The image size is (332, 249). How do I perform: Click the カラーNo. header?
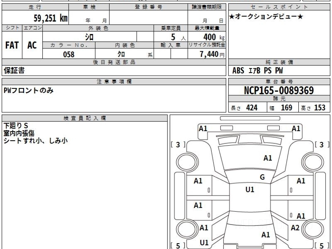[x=69, y=45]
